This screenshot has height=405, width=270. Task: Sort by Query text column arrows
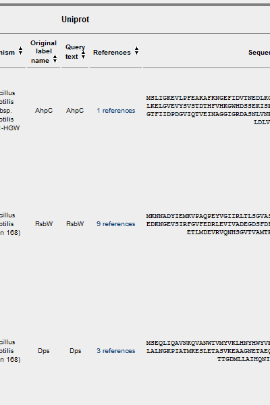pyautogui.click(x=83, y=55)
